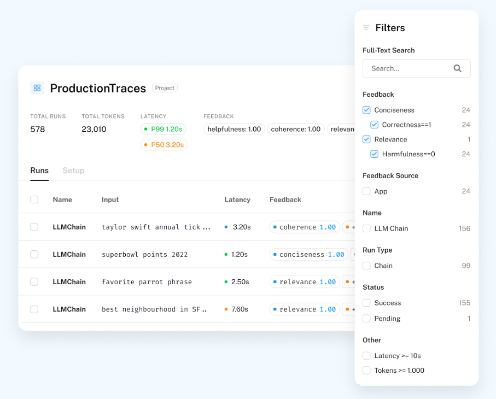The width and height of the screenshot is (496, 399).
Task: Click the 156 count beside LLM Chain
Action: (x=464, y=228)
